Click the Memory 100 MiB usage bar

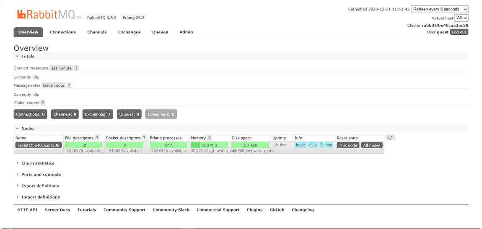(x=209, y=145)
